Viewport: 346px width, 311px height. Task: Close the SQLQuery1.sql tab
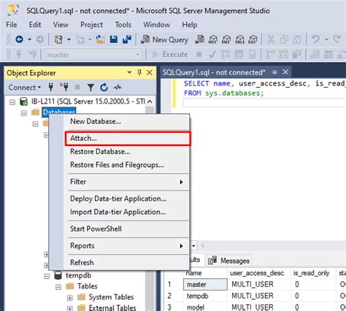click(x=285, y=72)
